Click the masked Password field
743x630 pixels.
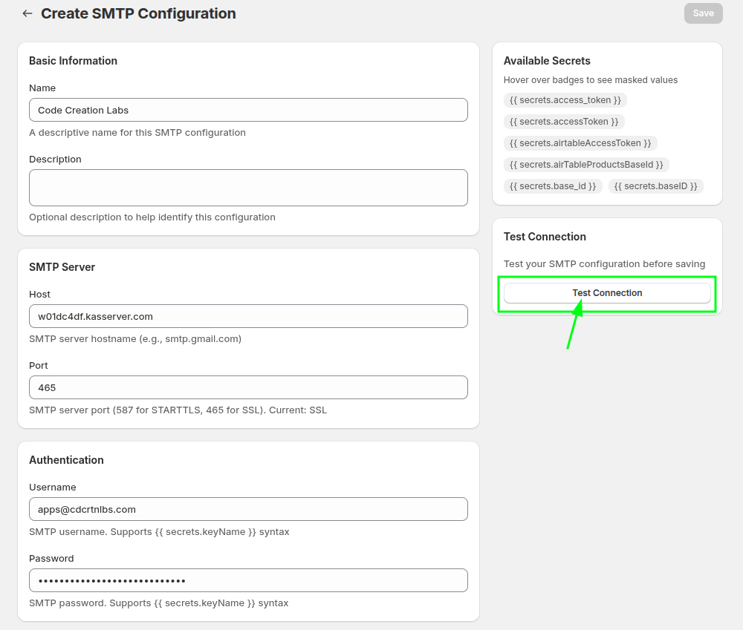(248, 580)
